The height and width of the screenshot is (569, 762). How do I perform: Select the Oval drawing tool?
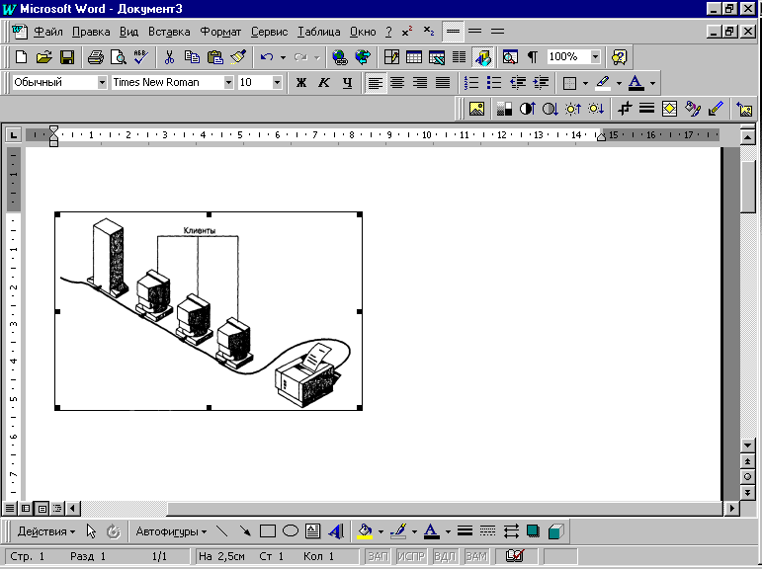pyautogui.click(x=291, y=531)
